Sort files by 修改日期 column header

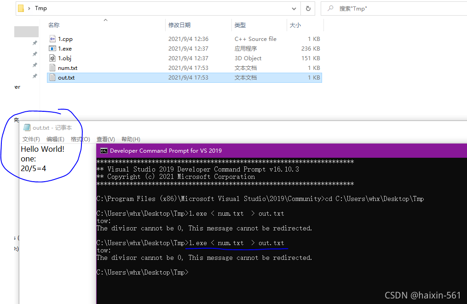tap(179, 25)
